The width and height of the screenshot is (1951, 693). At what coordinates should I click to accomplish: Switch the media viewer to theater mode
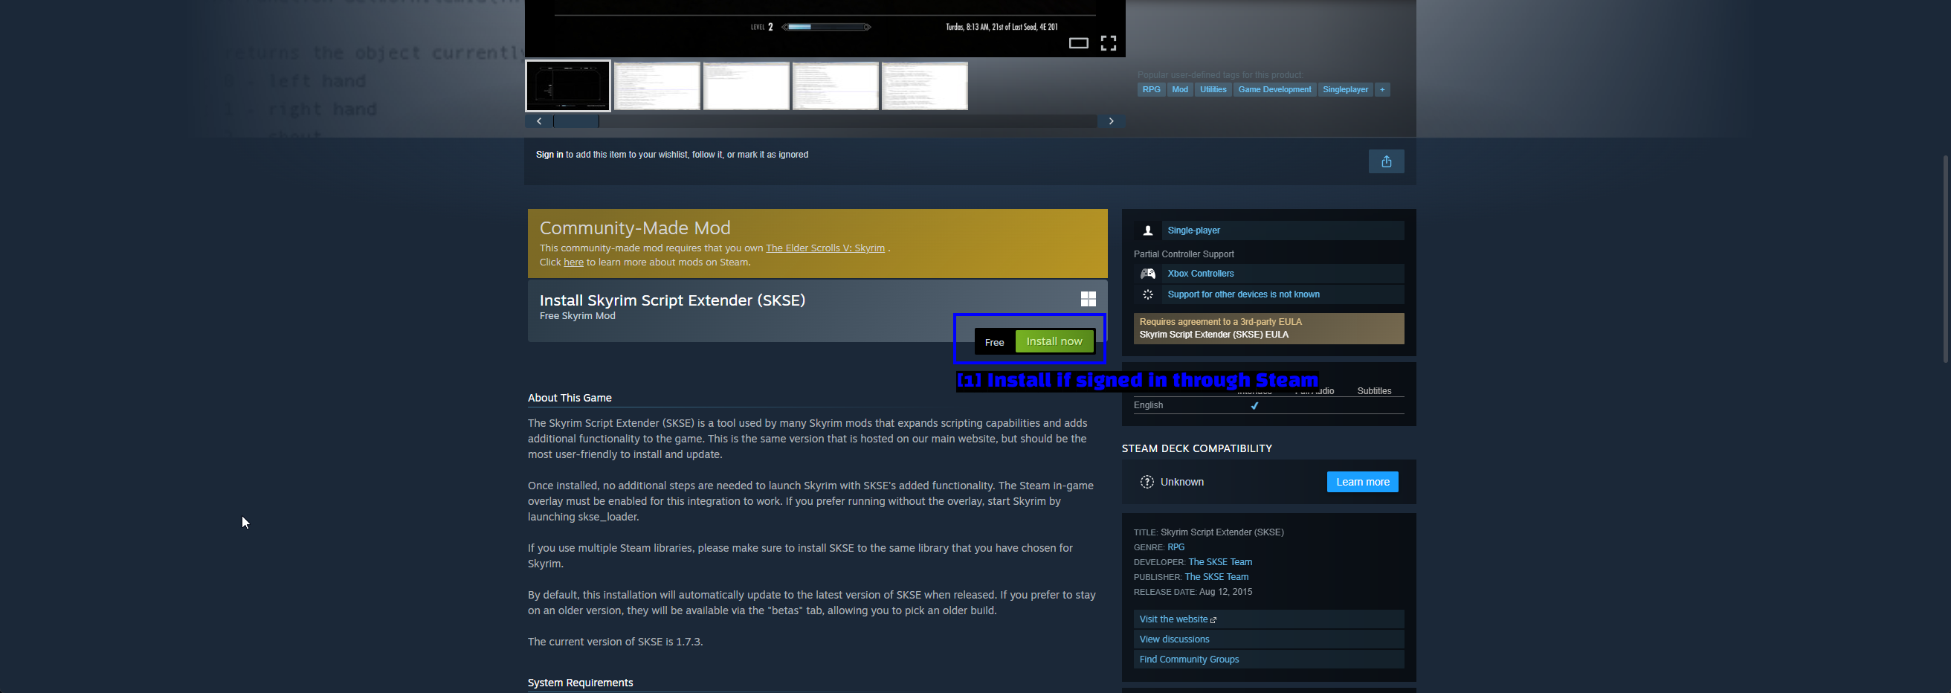pyautogui.click(x=1079, y=43)
